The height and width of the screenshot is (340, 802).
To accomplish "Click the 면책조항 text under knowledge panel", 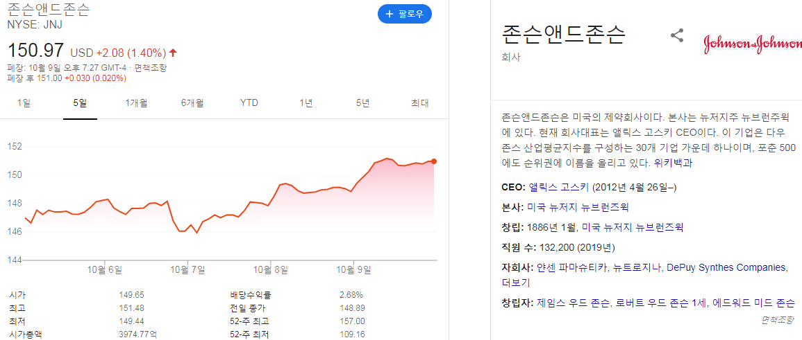I will point(778,320).
